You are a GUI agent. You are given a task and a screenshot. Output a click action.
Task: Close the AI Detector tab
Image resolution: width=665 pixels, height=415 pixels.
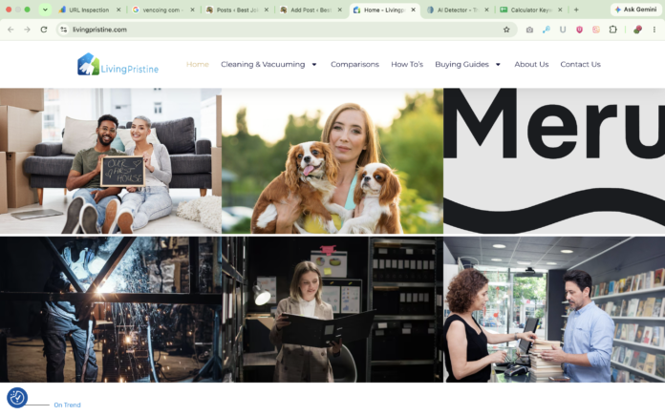486,10
